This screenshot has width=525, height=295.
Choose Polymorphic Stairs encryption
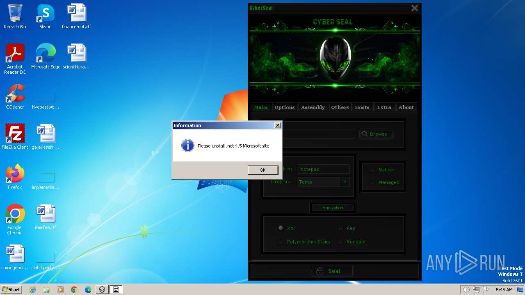(281, 242)
